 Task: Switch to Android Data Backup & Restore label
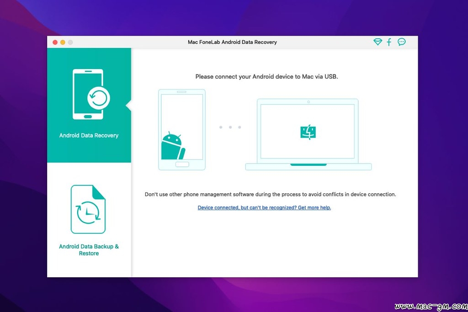pos(89,250)
